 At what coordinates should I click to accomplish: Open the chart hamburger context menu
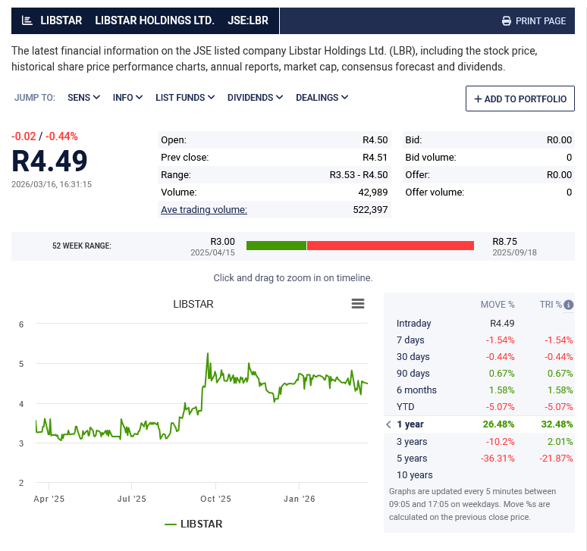(x=358, y=304)
